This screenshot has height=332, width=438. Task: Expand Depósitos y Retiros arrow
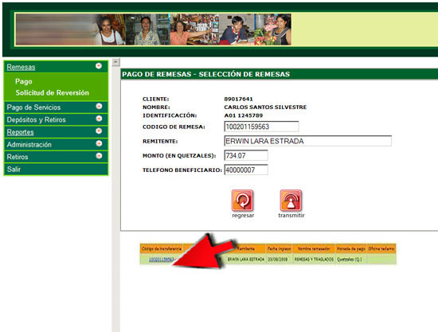[99, 119]
